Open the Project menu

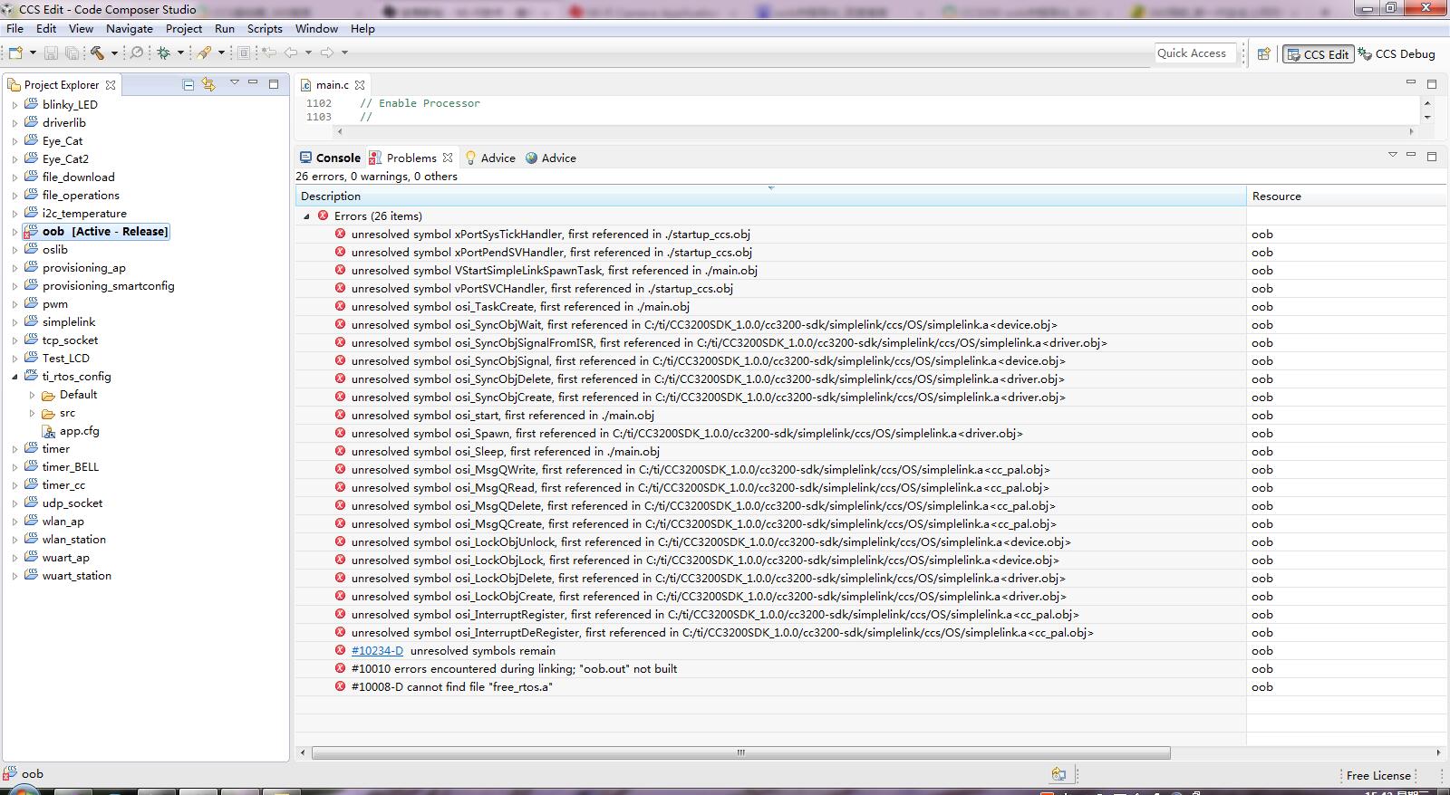click(184, 28)
